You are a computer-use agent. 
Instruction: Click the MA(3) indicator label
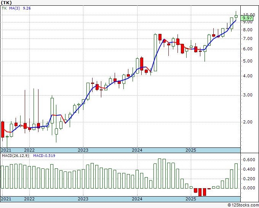coord(14,8)
